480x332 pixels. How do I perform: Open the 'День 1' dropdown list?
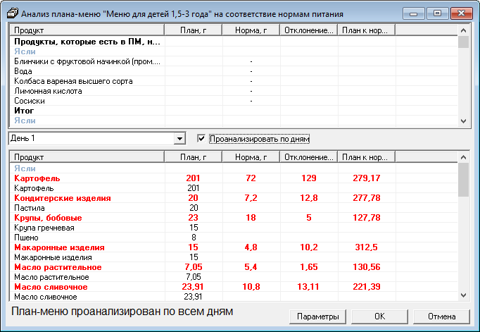179,139
